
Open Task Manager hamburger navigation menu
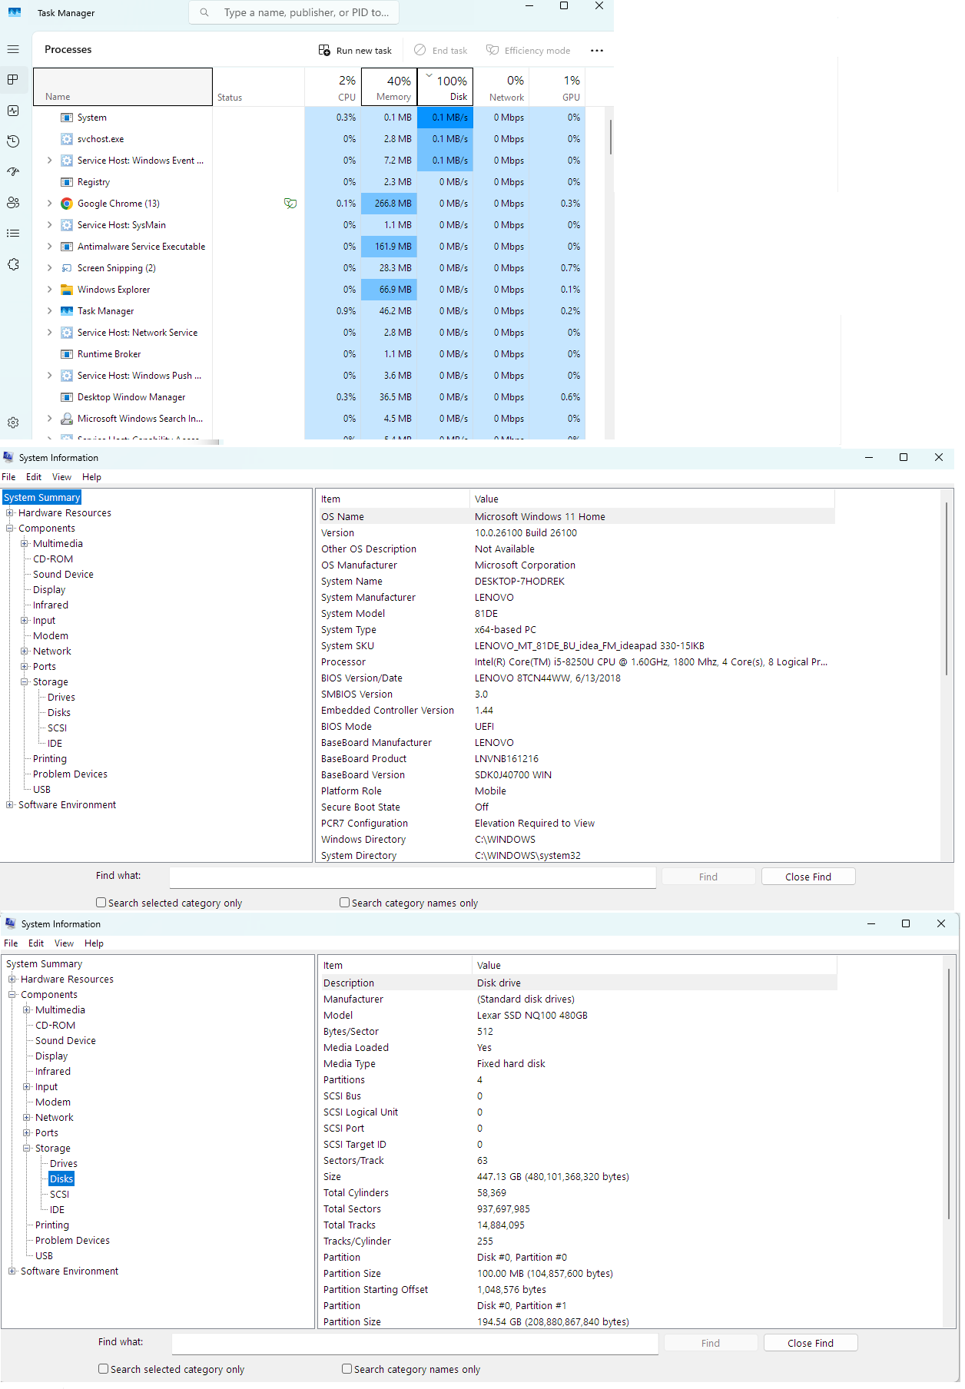point(13,49)
